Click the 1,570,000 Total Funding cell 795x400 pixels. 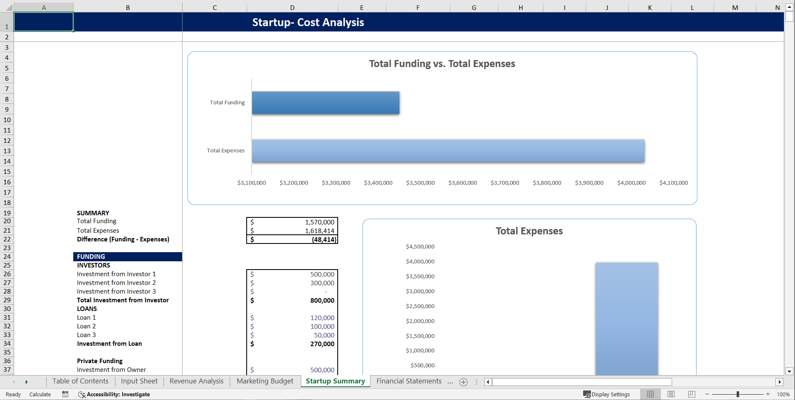point(292,222)
